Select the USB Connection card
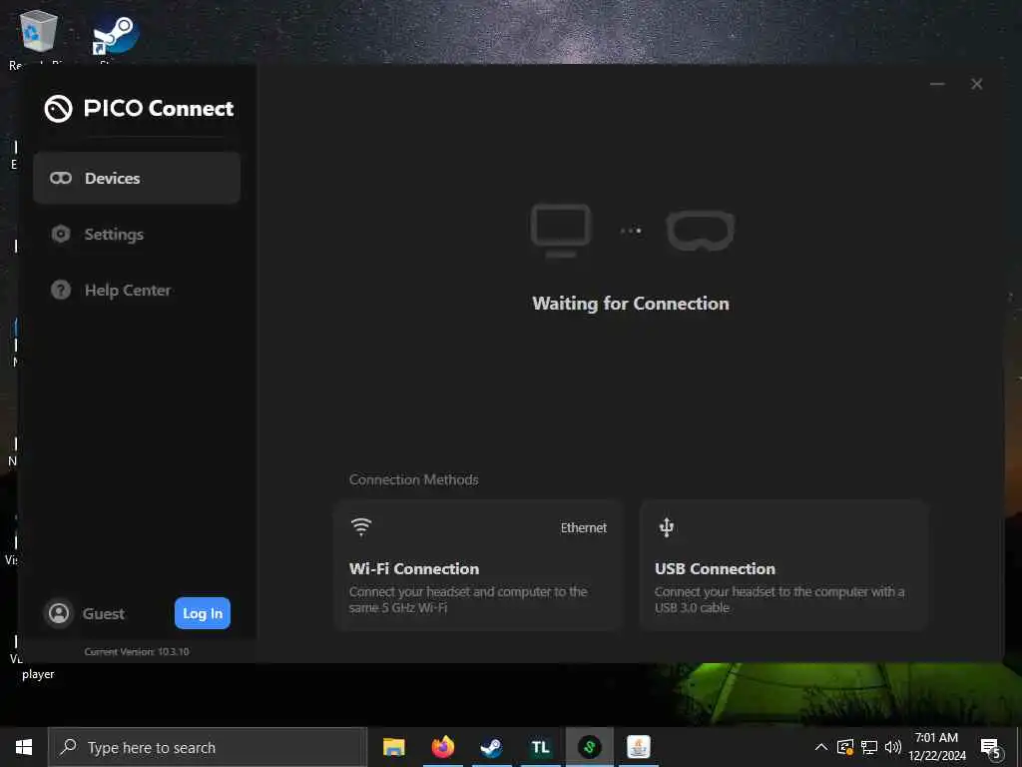Viewport: 1022px width, 767px height. (x=784, y=565)
